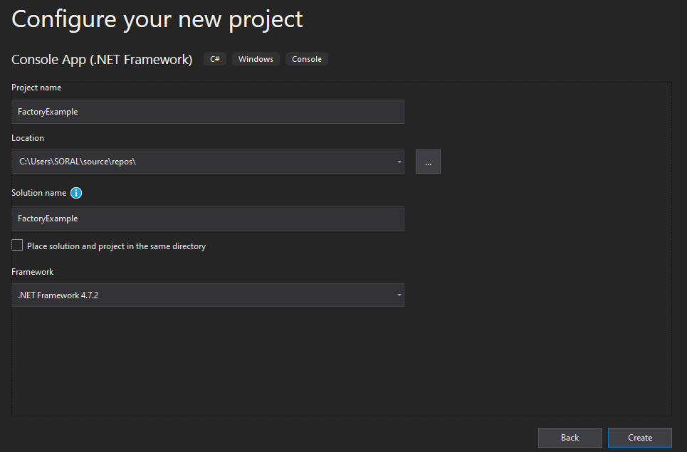Image resolution: width=687 pixels, height=452 pixels.
Task: Click the C# language tag
Action: coord(214,59)
